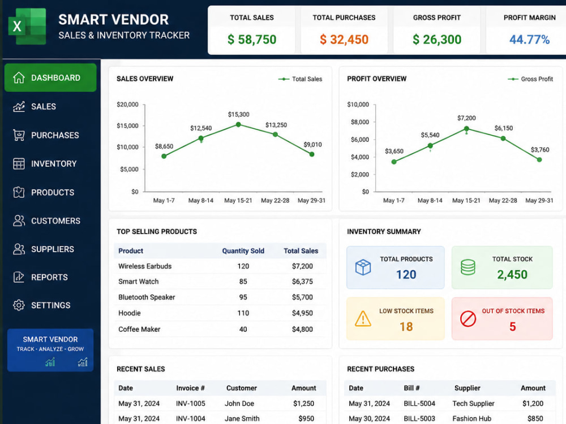The height and width of the screenshot is (424, 566).
Task: Open the Settings menu label
Action: point(50,305)
